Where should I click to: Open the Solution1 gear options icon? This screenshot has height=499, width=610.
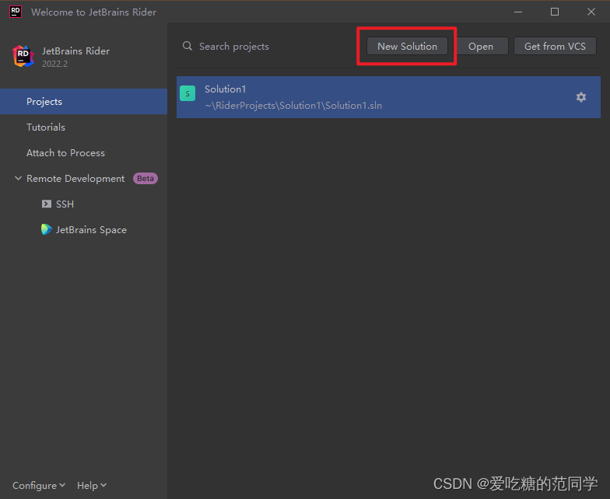click(x=580, y=97)
